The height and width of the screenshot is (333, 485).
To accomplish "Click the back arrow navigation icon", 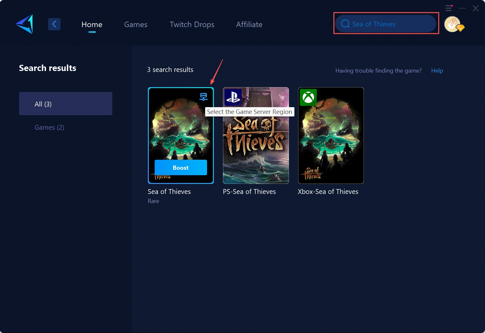I will [x=54, y=24].
